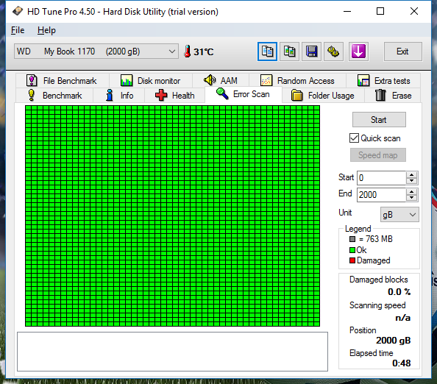Uncheck the Quick scan checkbox
The image size is (437, 384).
tap(354, 138)
